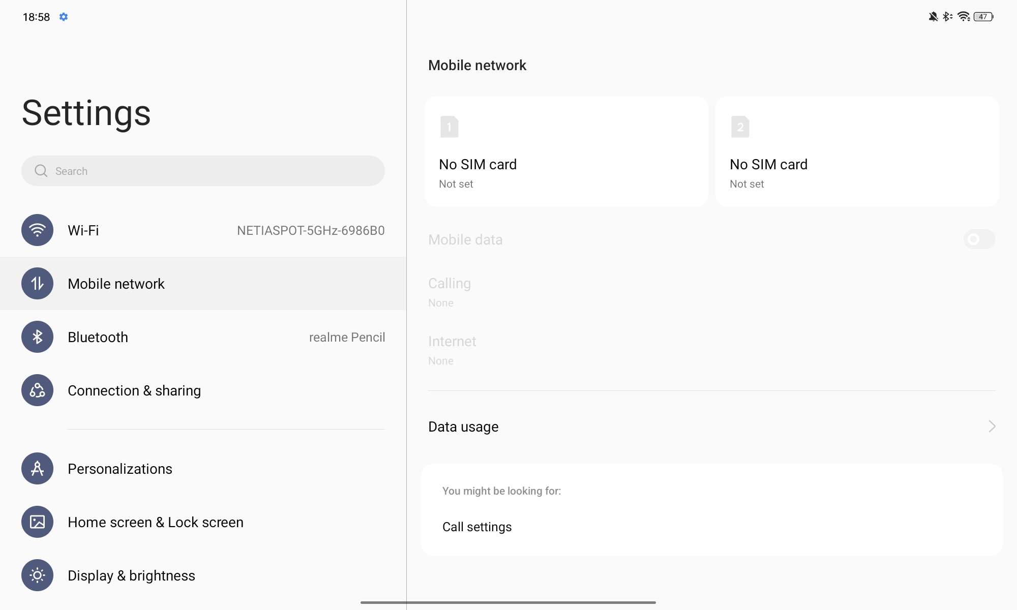Image resolution: width=1017 pixels, height=610 pixels.
Task: Click the Home screen & Lock screen icon
Action: [x=37, y=522]
